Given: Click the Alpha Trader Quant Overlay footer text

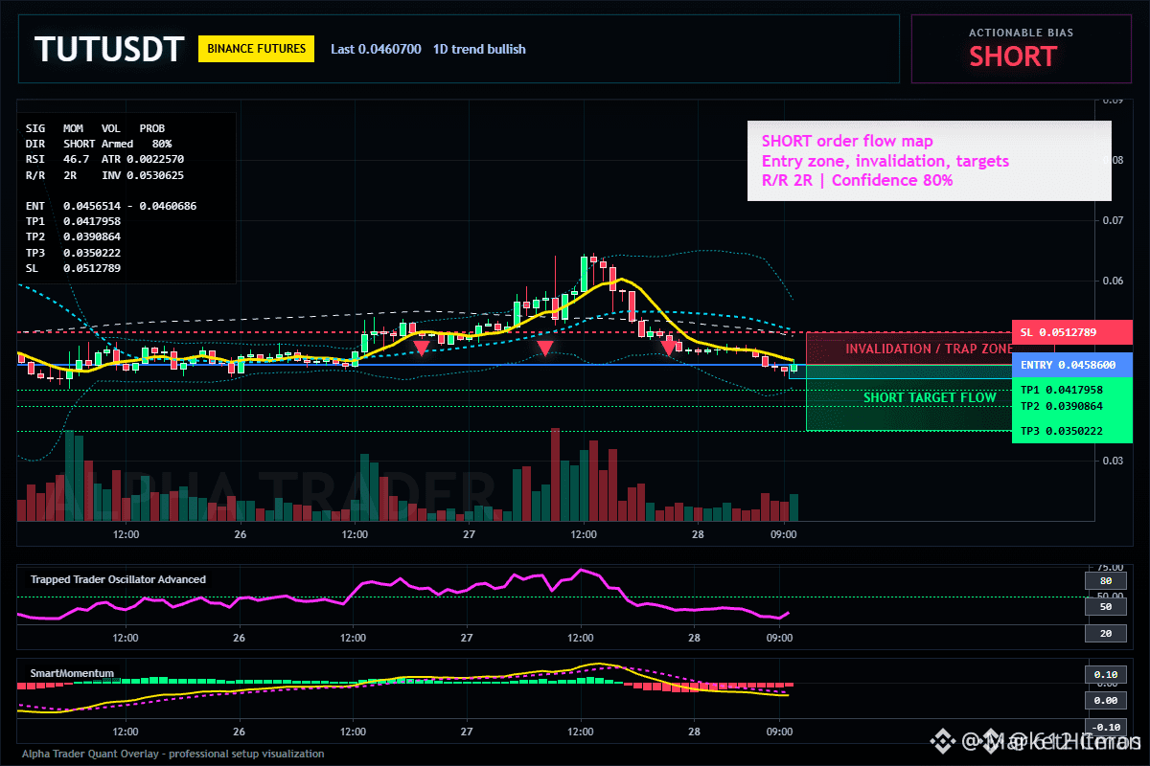Looking at the screenshot, I should (172, 754).
